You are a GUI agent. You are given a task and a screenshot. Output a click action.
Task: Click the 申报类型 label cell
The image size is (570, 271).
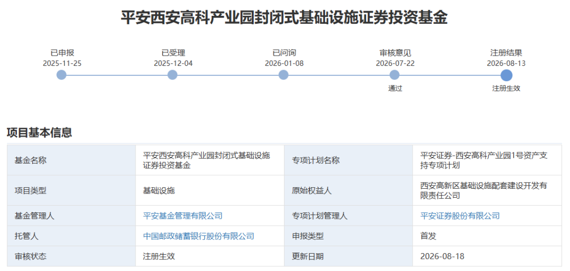pyautogui.click(x=348, y=236)
